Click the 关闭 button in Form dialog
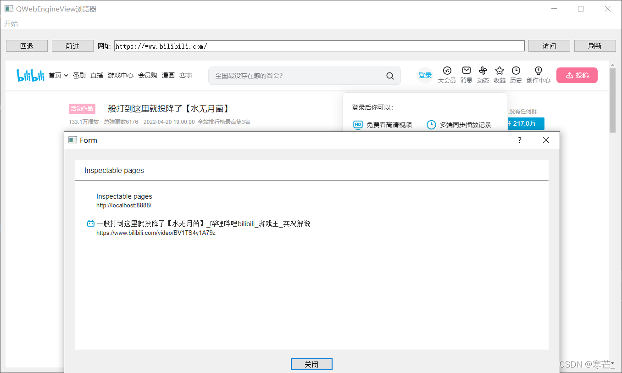 click(311, 364)
